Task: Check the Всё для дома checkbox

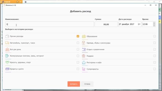Action: tap(78, 49)
